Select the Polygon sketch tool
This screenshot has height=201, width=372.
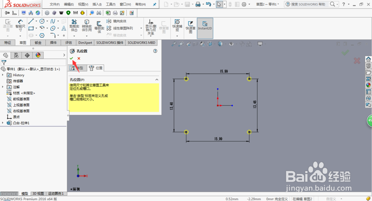42,35
